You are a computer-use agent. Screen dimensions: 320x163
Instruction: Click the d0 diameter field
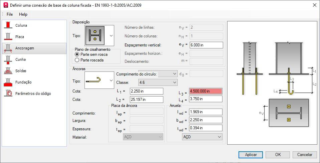pos(206,73)
